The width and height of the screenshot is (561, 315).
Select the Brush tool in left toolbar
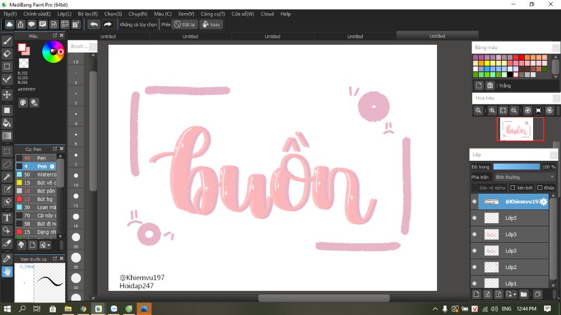click(x=7, y=41)
